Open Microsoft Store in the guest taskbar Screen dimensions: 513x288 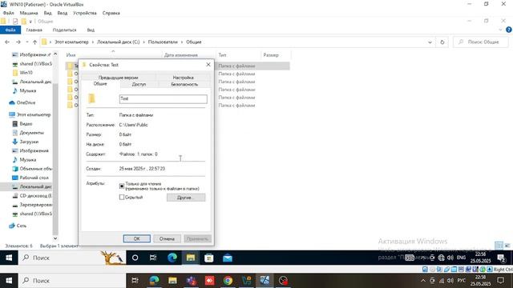click(x=208, y=258)
